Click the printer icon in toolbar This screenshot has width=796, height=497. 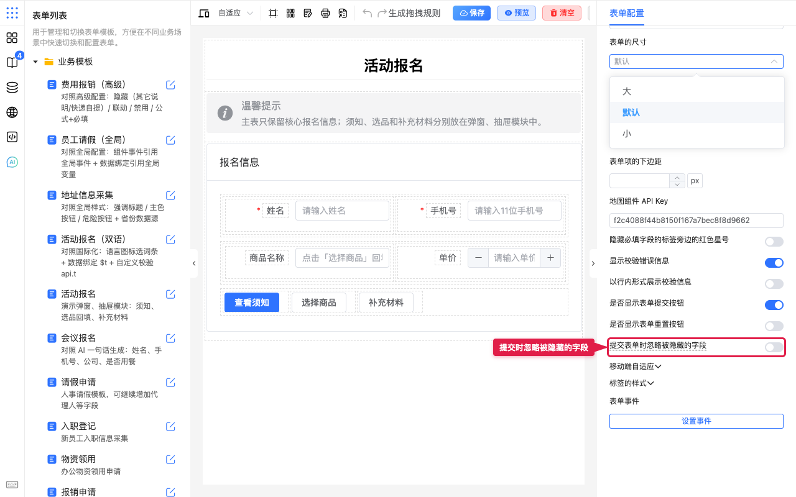[x=325, y=13]
